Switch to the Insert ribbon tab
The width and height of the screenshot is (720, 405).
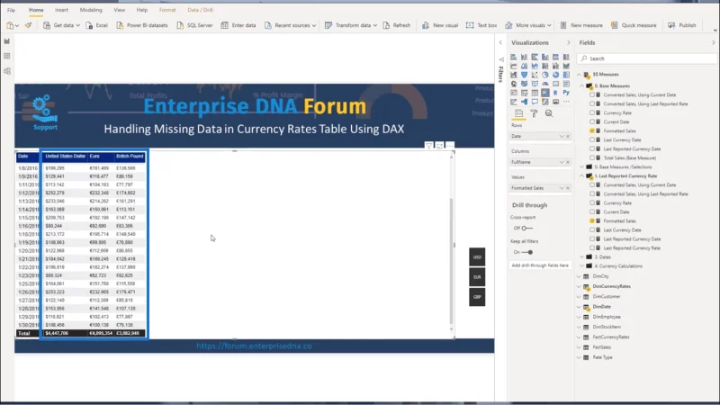point(61,10)
